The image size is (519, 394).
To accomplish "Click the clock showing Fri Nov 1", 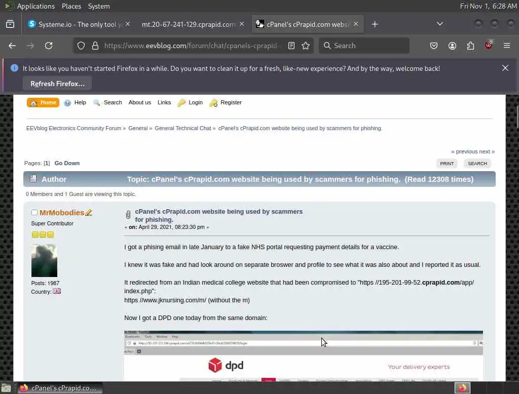I will click(x=488, y=6).
